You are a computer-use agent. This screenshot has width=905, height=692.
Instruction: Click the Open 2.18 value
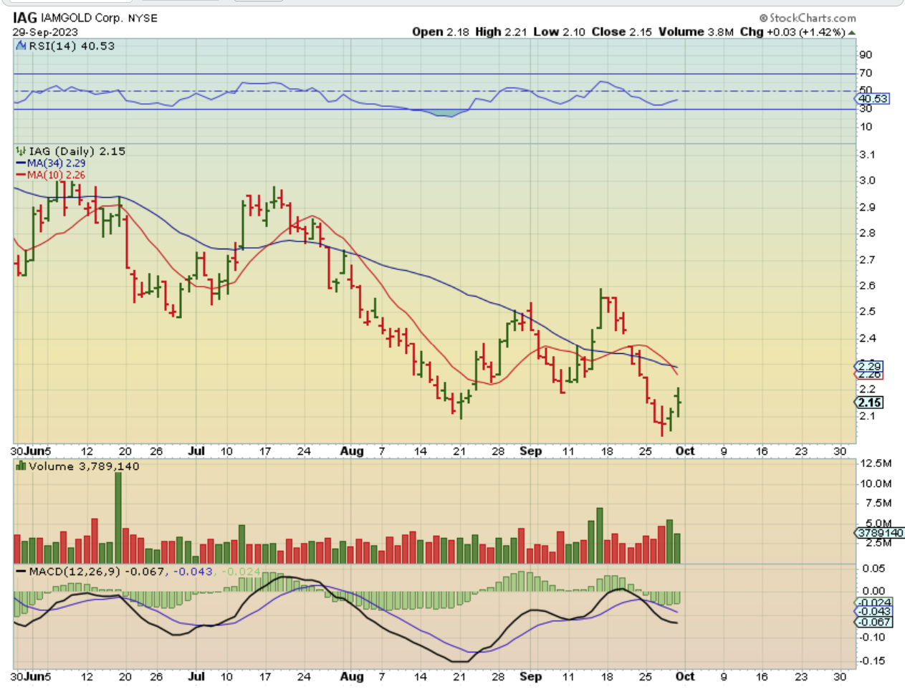coord(441,32)
